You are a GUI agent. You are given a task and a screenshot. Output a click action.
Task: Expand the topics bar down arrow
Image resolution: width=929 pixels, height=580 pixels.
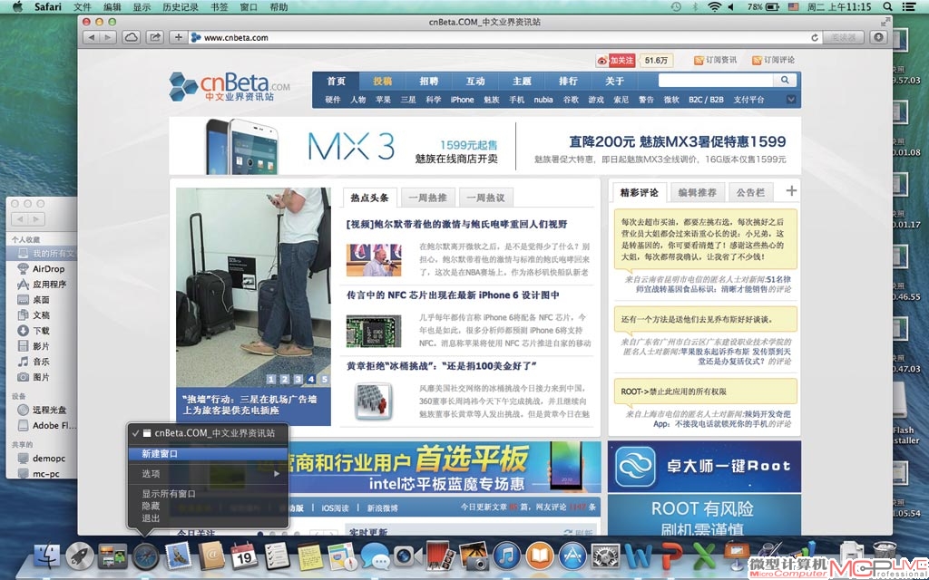coord(791,100)
